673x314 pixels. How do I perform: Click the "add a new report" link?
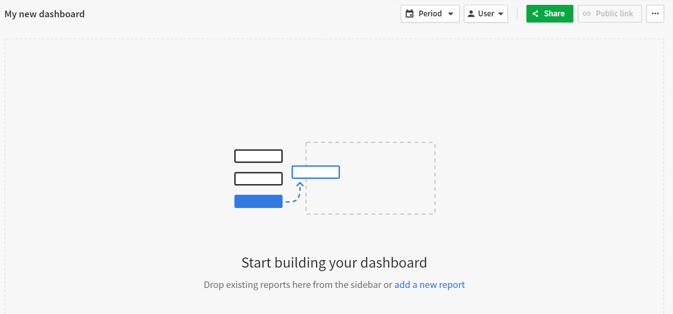pos(429,285)
